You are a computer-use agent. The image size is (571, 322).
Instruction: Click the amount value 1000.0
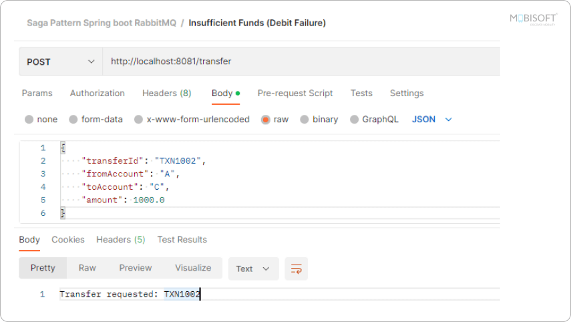click(x=149, y=200)
